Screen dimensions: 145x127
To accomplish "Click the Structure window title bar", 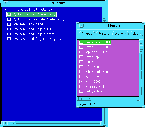I will pos(57,3).
